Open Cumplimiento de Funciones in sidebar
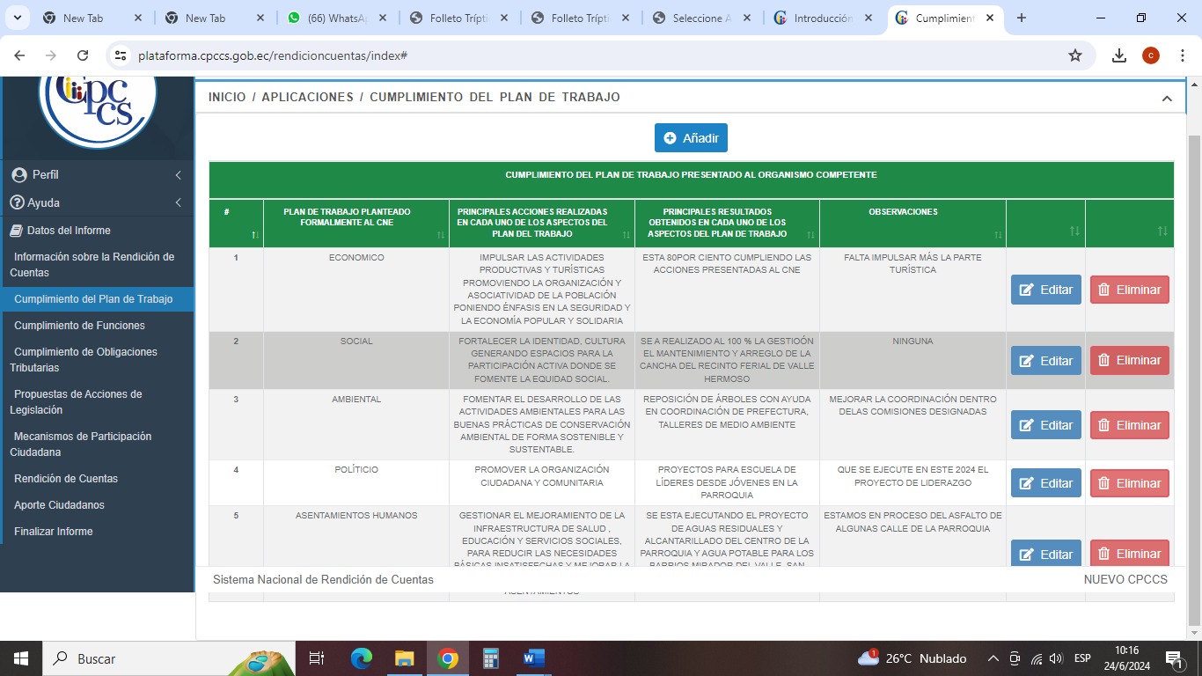The height and width of the screenshot is (676, 1202). [x=79, y=326]
